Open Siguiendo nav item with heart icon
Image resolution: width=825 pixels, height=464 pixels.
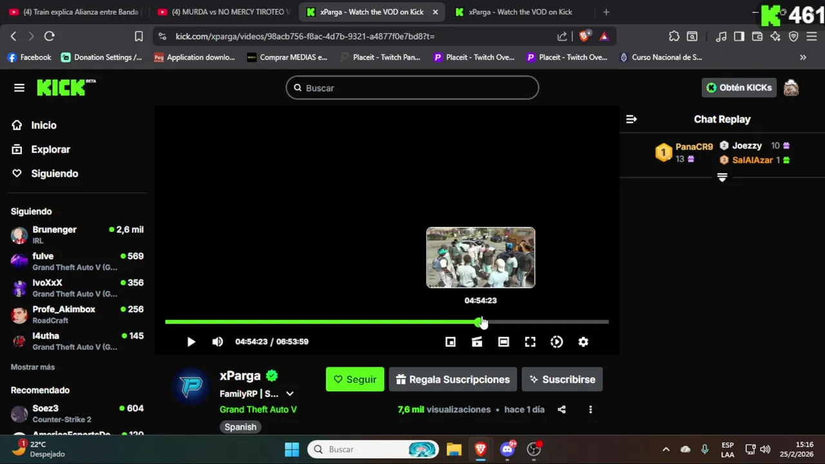(x=54, y=173)
